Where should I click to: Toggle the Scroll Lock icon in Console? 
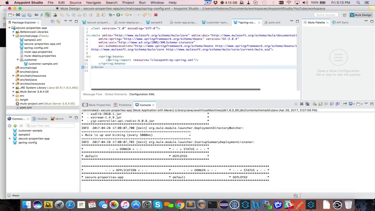[321, 104]
